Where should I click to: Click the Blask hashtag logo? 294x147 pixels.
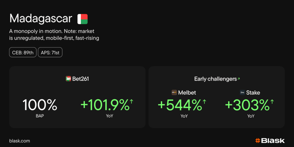tap(258, 140)
